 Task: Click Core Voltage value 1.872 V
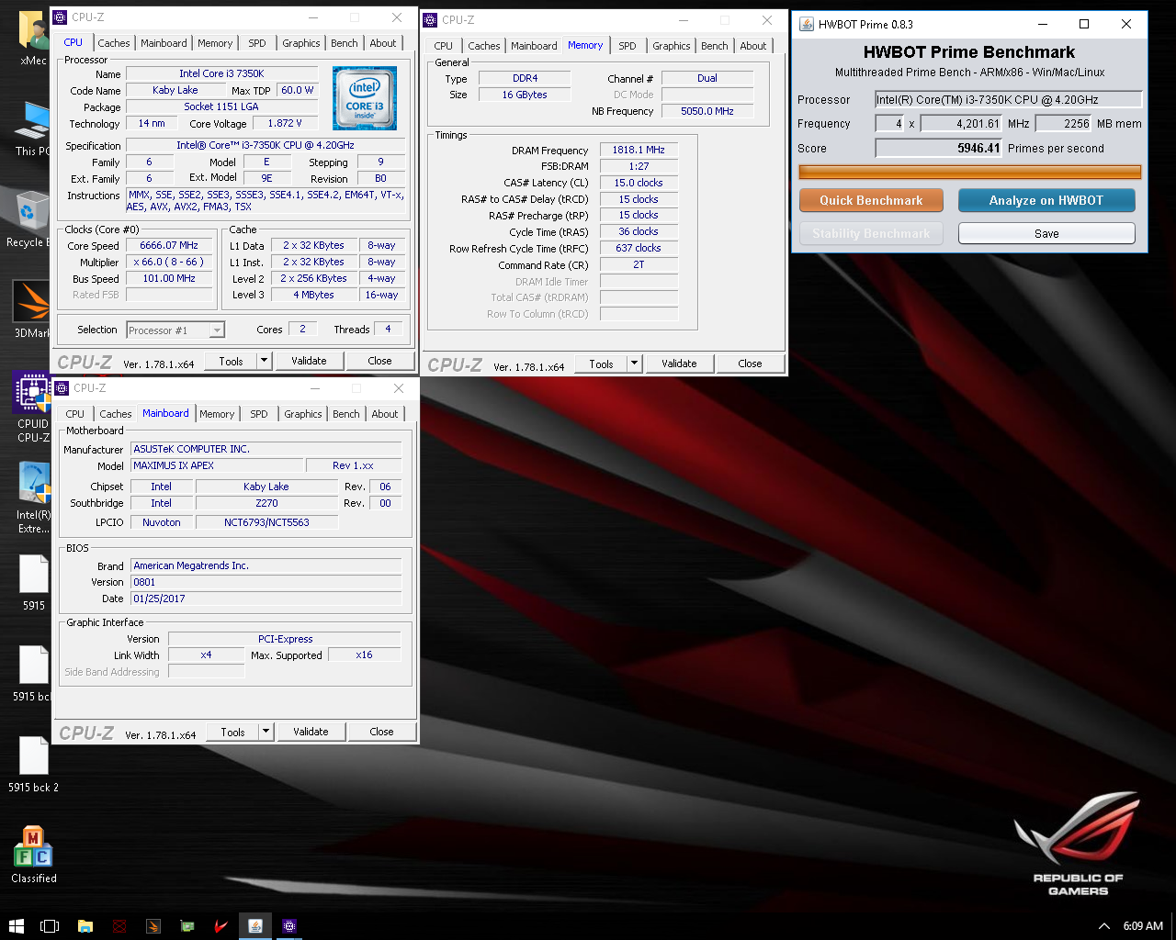[x=285, y=123]
